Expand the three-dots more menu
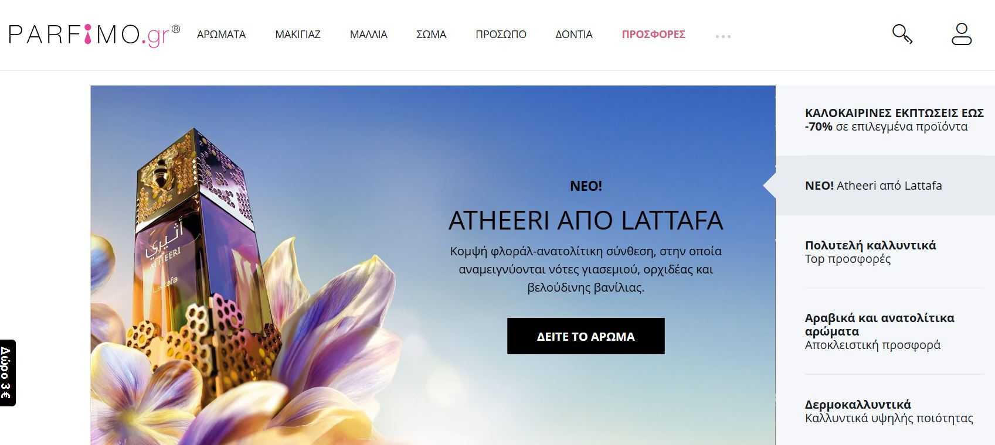Viewport: 995px width, 445px height. 723,36
